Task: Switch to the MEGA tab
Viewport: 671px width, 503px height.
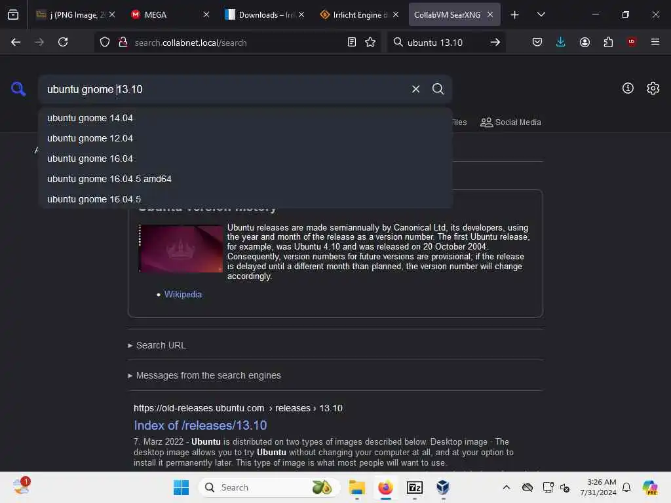Action: (170, 14)
